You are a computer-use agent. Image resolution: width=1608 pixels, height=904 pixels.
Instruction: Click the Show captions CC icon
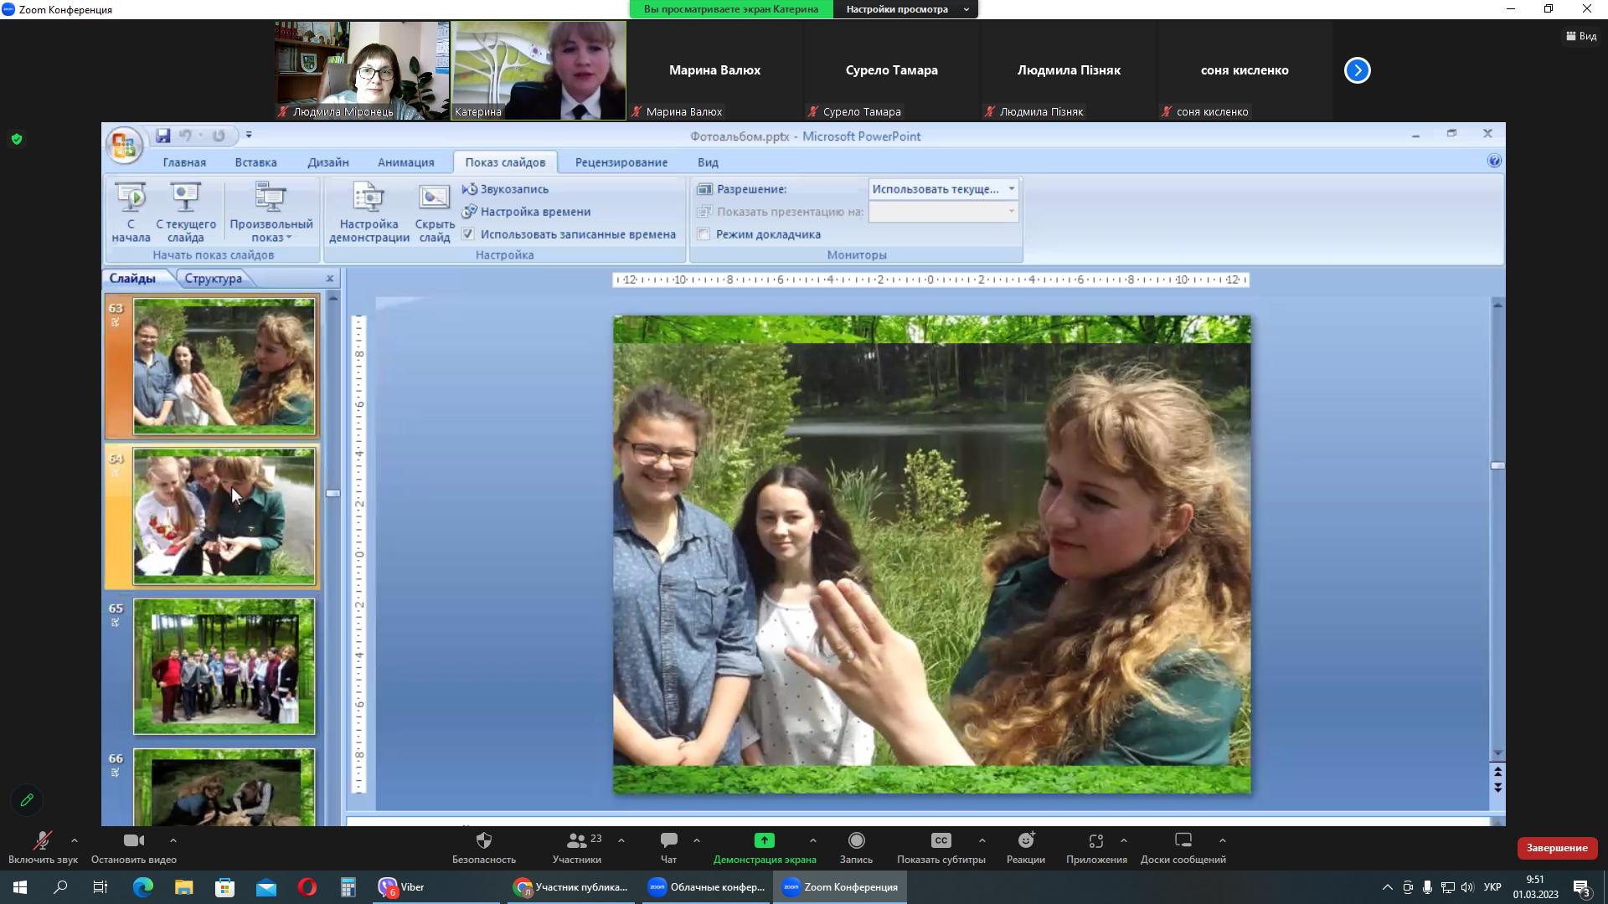pyautogui.click(x=941, y=840)
